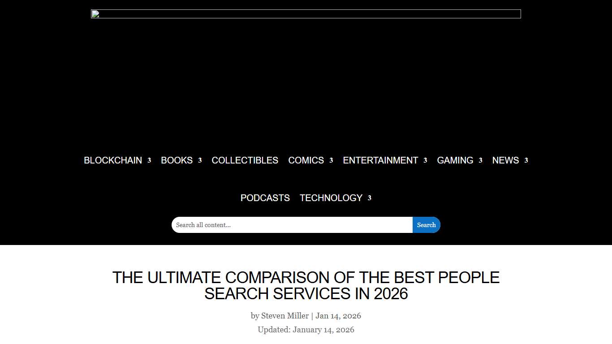Image resolution: width=612 pixels, height=344 pixels.
Task: Expand the TECHNOLOGY dropdown menu
Action: [x=369, y=198]
